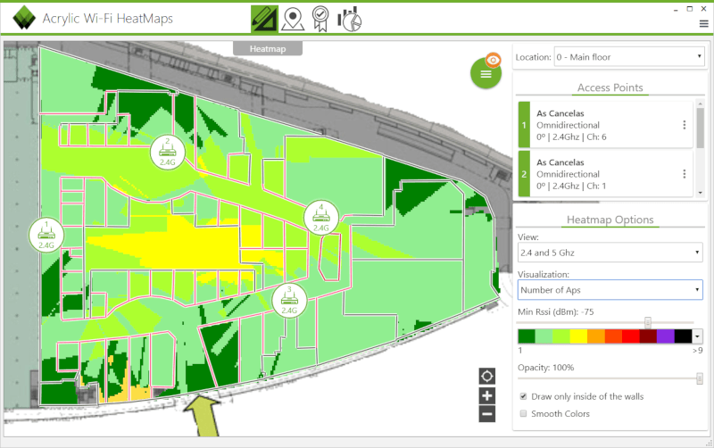Click the Acrylic Wi-Fi HeatMaps logo
Viewport: 714px width, 448px height.
(x=25, y=19)
